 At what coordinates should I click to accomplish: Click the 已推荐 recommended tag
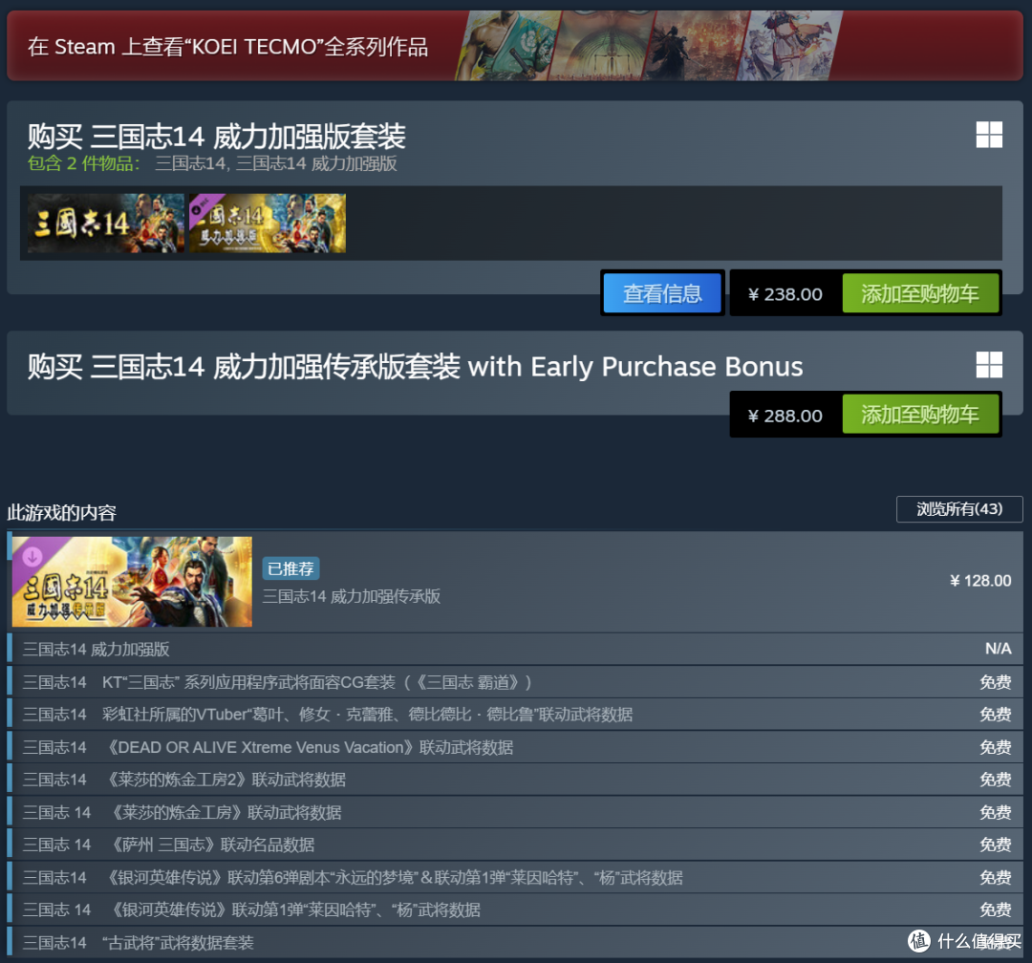tap(290, 568)
